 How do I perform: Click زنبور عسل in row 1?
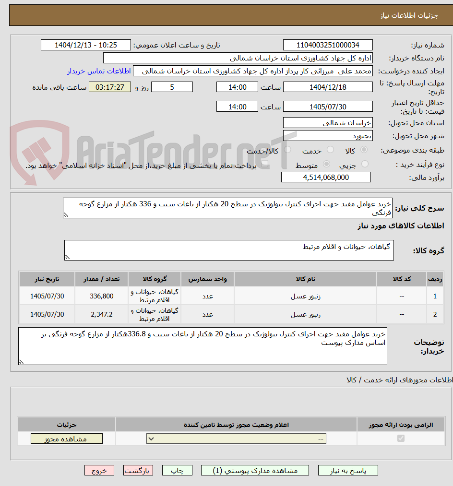coord(305,296)
